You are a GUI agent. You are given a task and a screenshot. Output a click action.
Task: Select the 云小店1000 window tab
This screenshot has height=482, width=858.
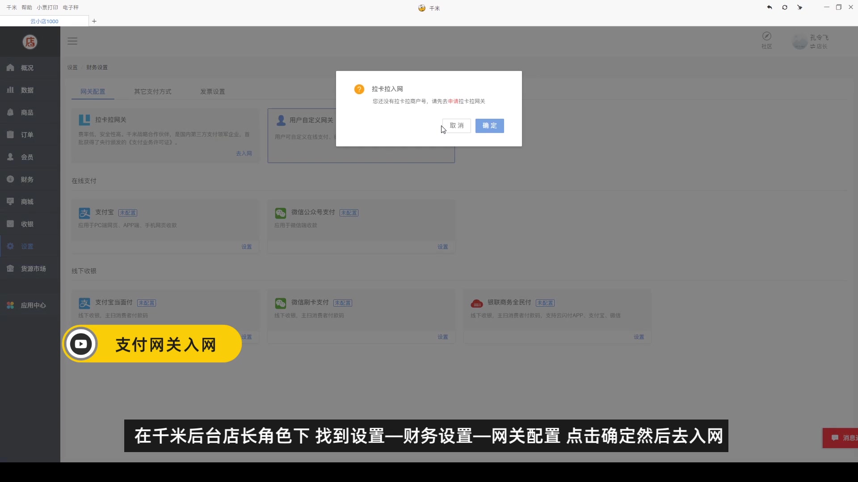tap(44, 21)
